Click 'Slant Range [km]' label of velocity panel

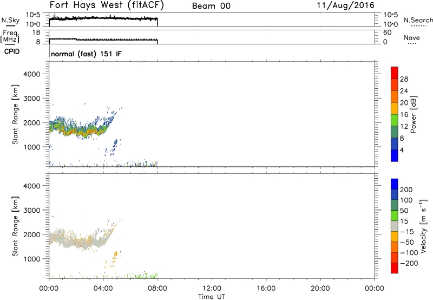click(15, 226)
